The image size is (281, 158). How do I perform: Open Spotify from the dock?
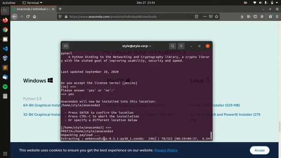pos(5,87)
